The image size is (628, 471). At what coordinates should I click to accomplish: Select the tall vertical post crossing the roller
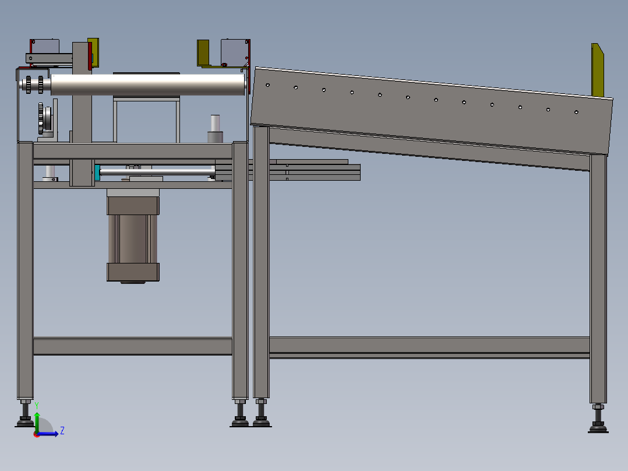(82, 114)
